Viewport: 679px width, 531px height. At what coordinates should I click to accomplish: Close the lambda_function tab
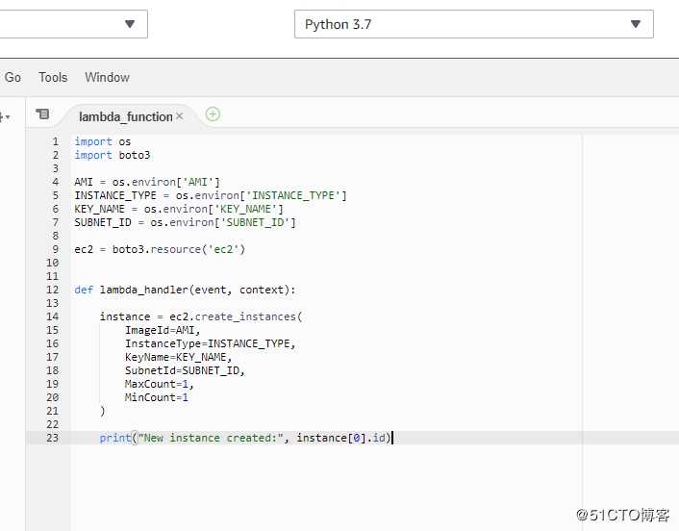click(180, 116)
